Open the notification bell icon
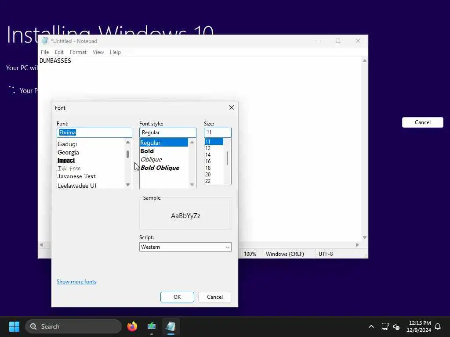This screenshot has height=337, width=450. click(438, 326)
